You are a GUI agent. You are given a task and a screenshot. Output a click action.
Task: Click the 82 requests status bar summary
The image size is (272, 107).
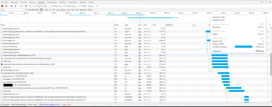[5, 105]
